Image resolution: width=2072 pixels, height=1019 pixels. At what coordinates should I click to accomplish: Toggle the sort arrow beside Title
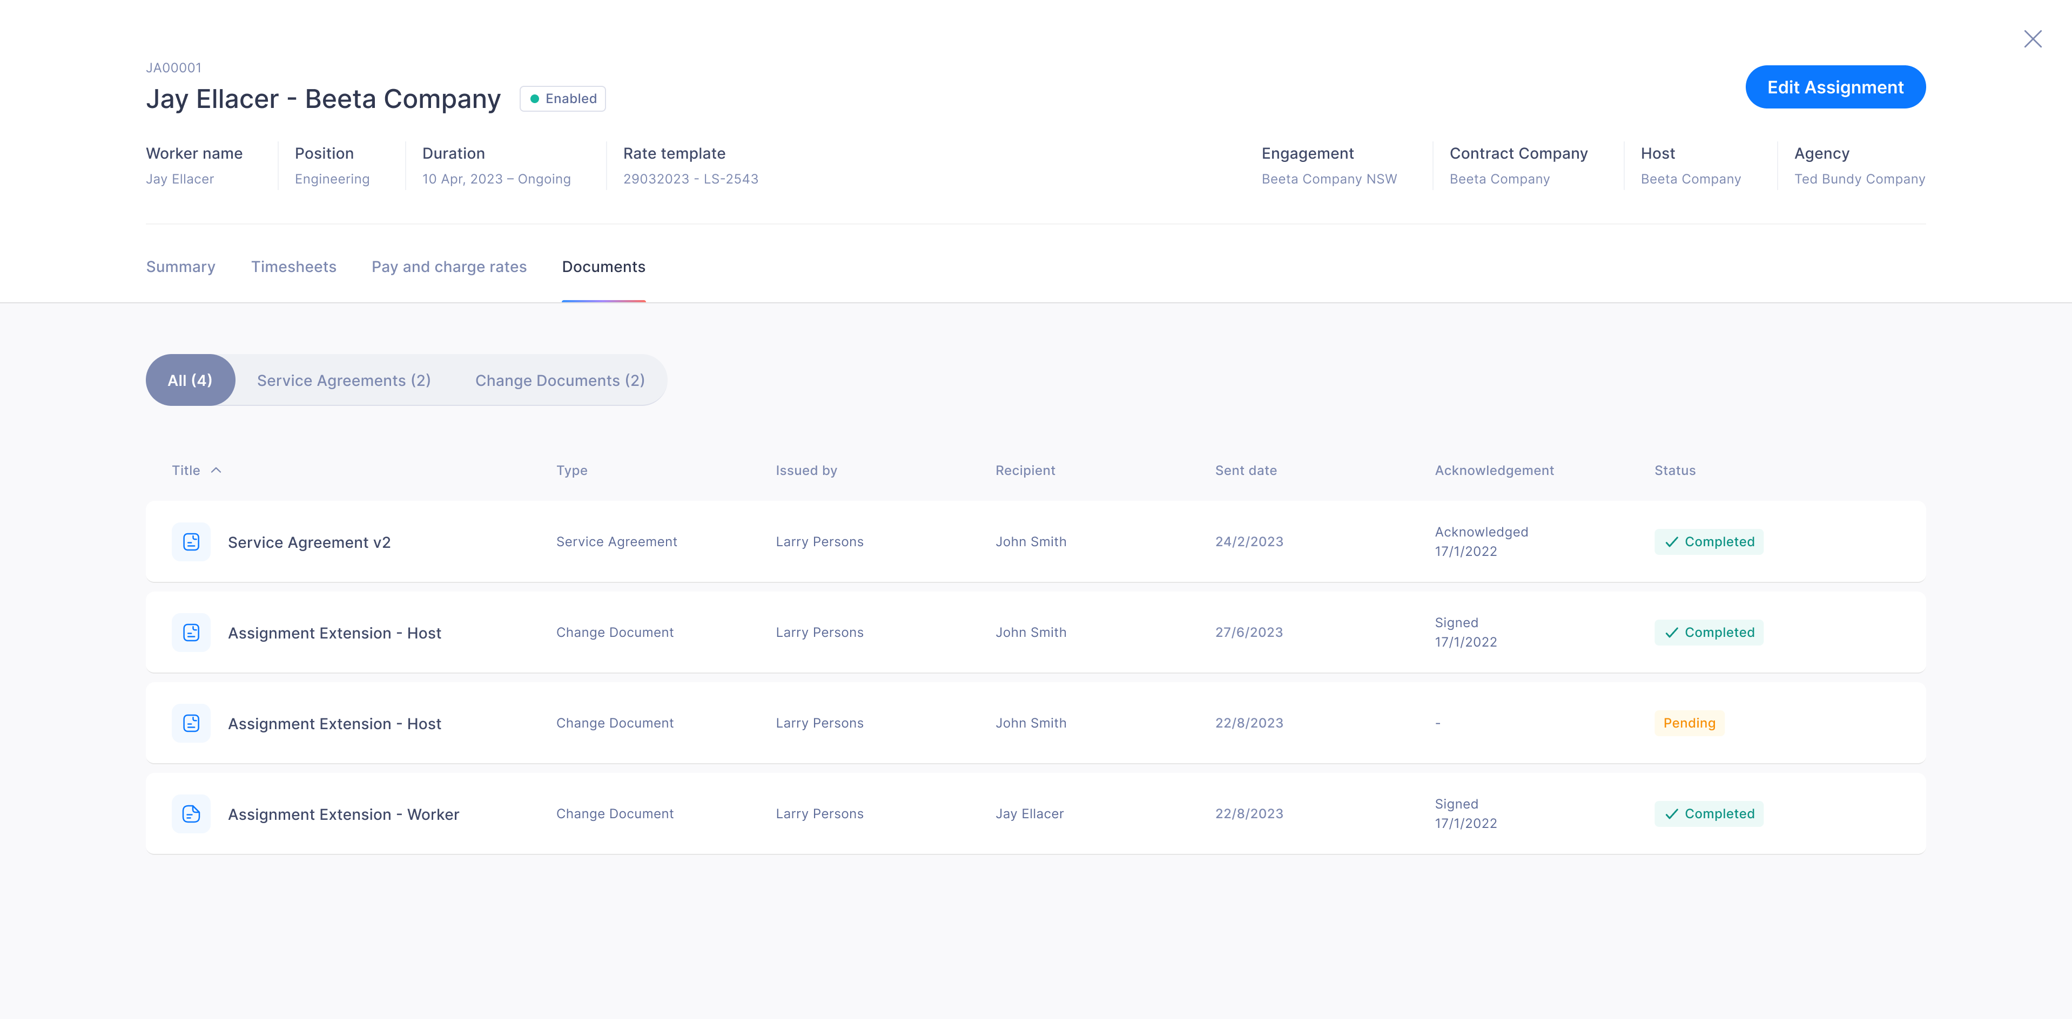[216, 470]
